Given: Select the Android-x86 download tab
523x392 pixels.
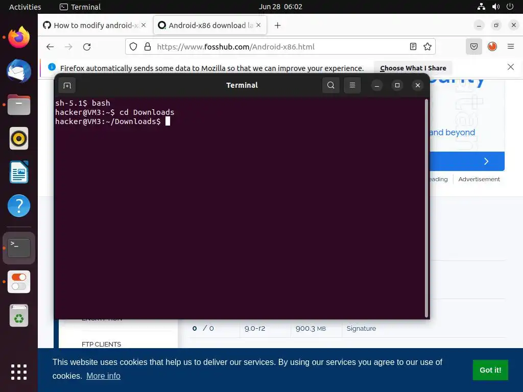Looking at the screenshot, I should pyautogui.click(x=210, y=26).
